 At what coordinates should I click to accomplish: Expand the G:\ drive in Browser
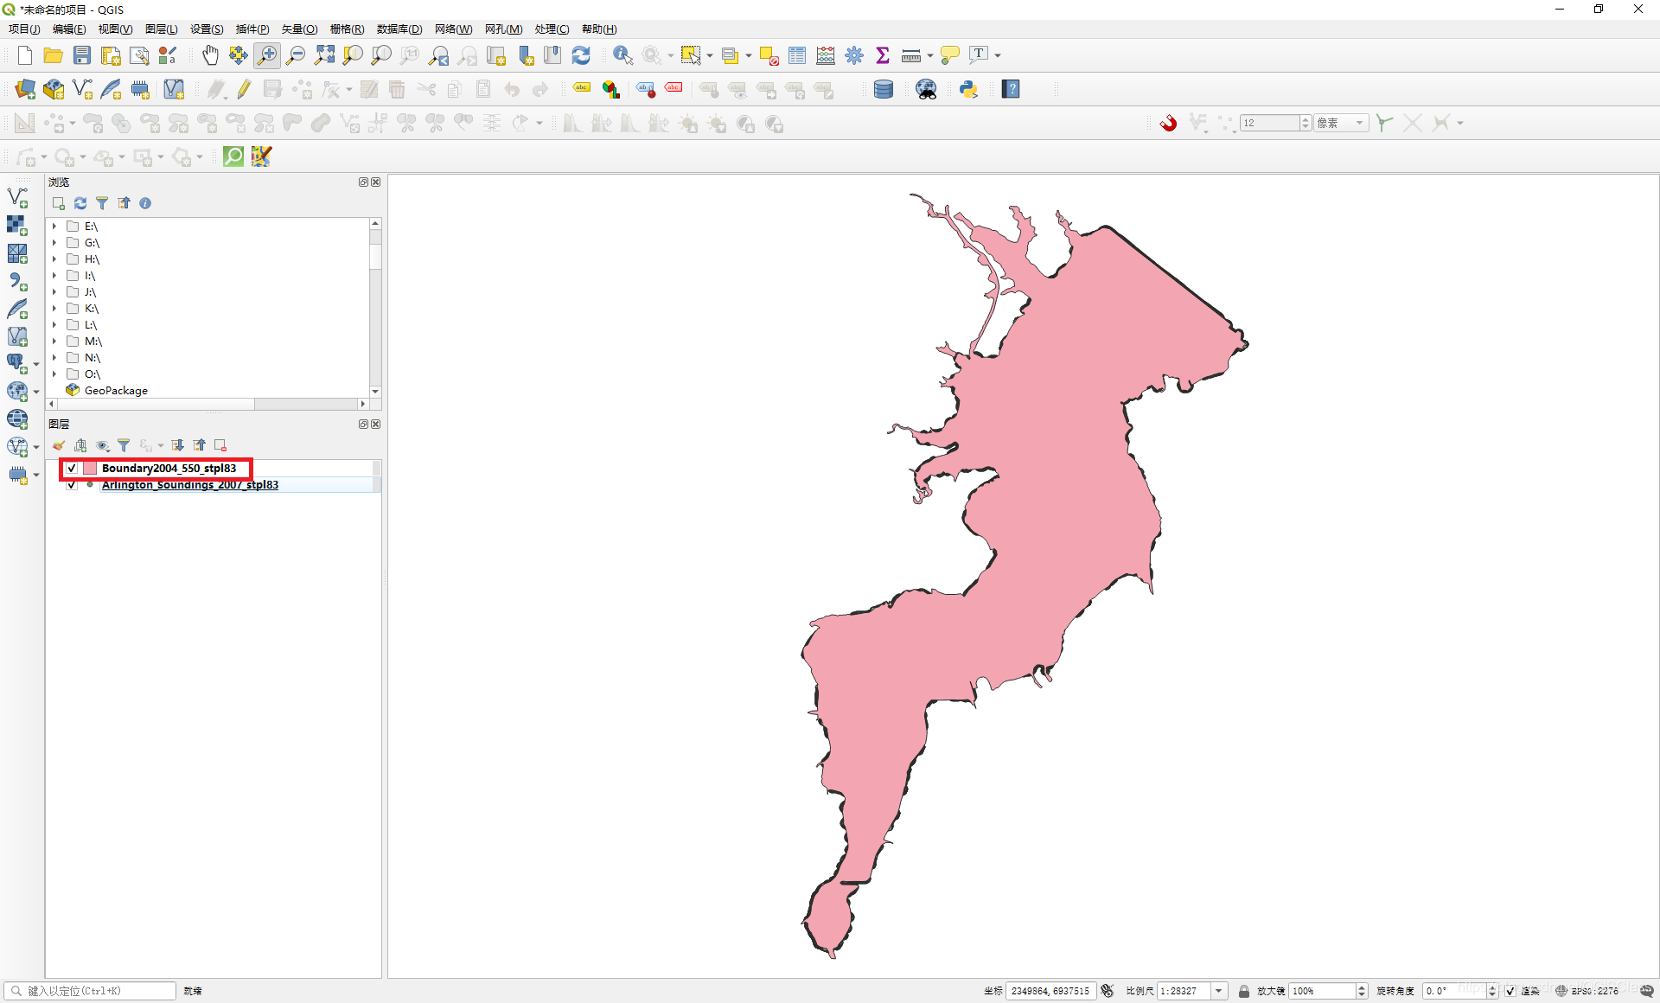54,243
